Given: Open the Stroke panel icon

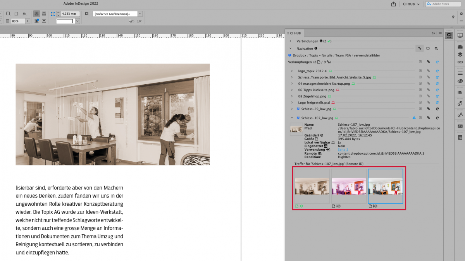Looking at the screenshot, I should pyautogui.click(x=460, y=73).
